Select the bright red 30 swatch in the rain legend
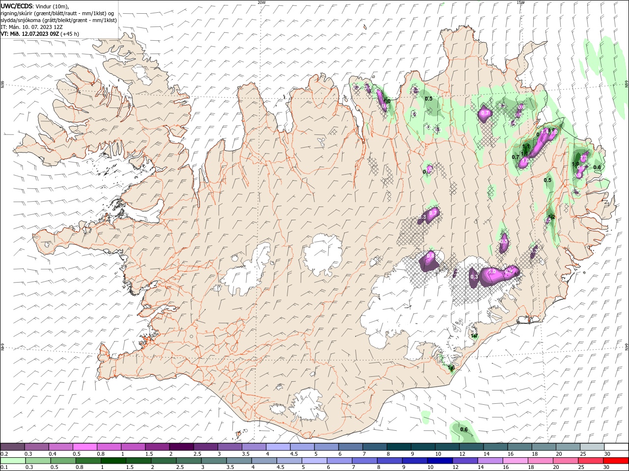Screen dimensions: 629x471 tap(616, 461)
